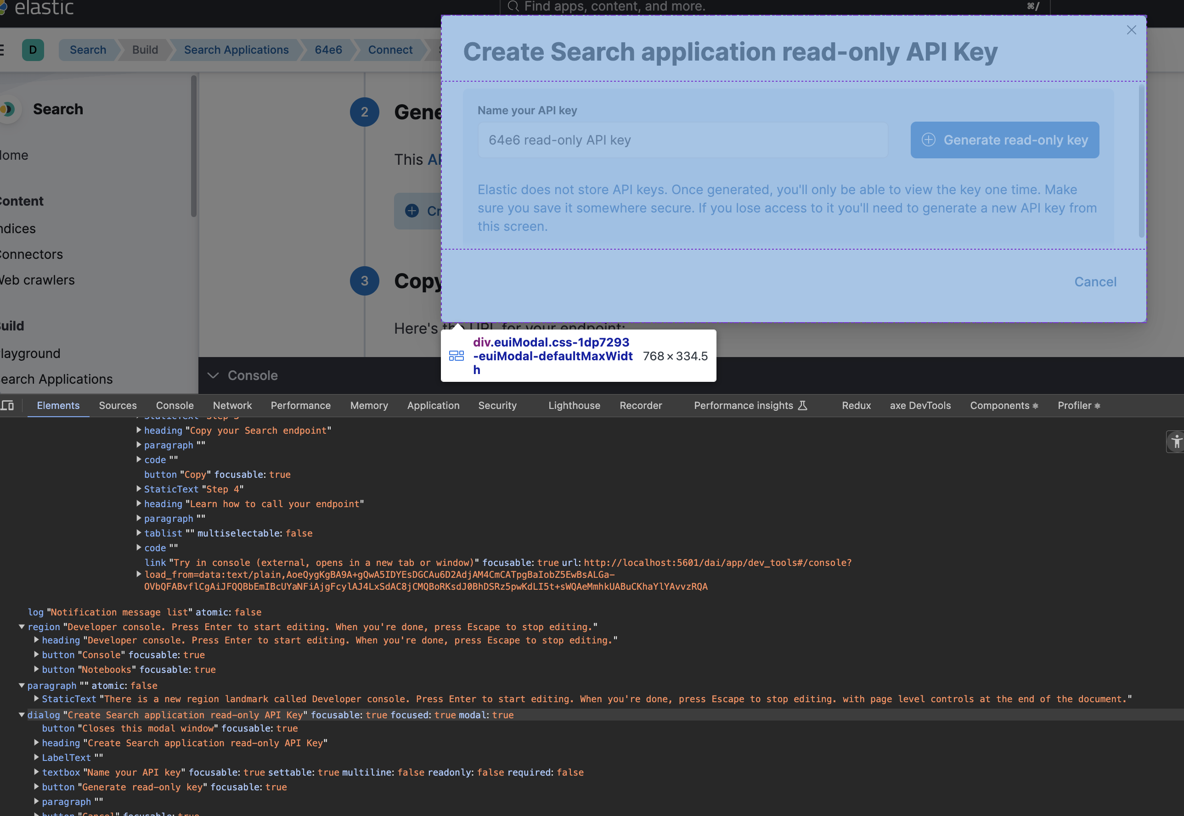Open the Performance insights tab
The width and height of the screenshot is (1184, 816).
tap(750, 405)
